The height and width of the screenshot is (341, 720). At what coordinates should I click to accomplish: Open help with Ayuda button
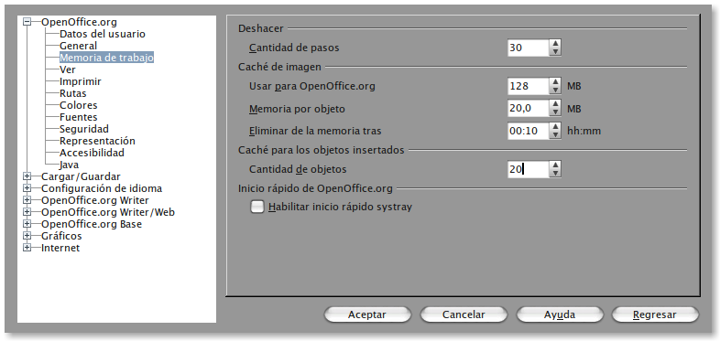(x=560, y=314)
